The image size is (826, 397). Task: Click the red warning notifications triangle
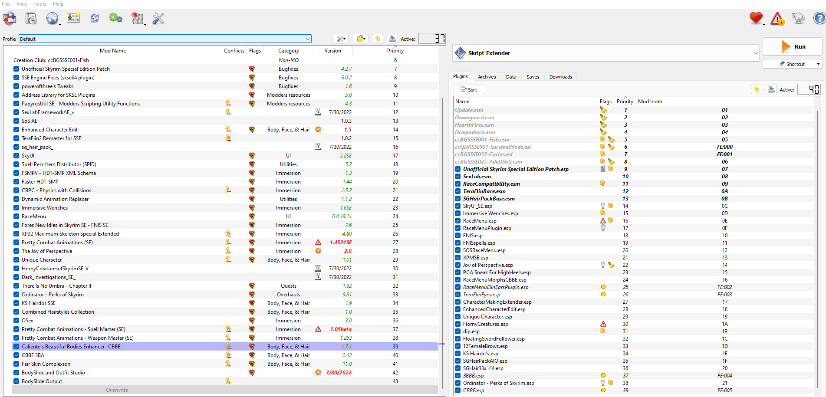pos(777,18)
